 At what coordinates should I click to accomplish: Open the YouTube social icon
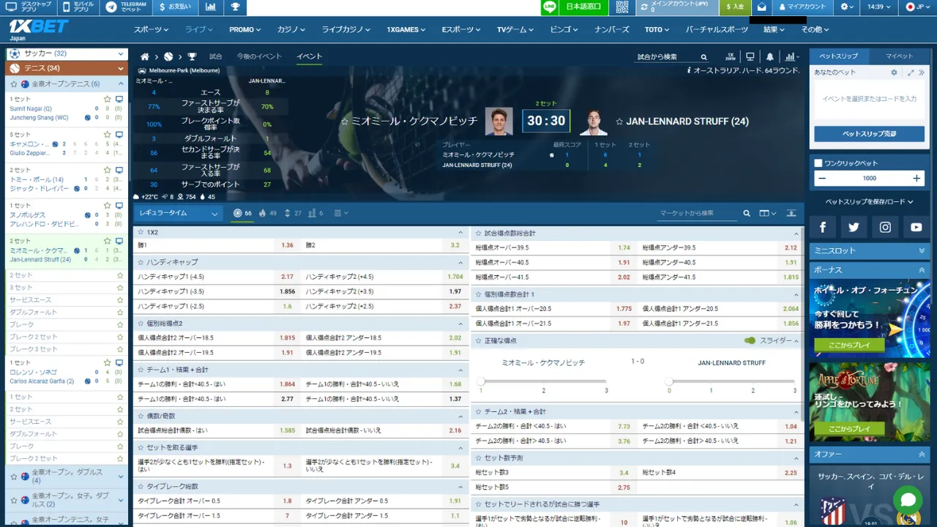pyautogui.click(x=916, y=228)
